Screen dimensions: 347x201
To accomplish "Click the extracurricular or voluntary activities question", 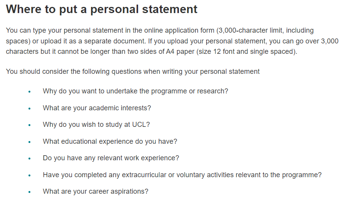I will [182, 175].
